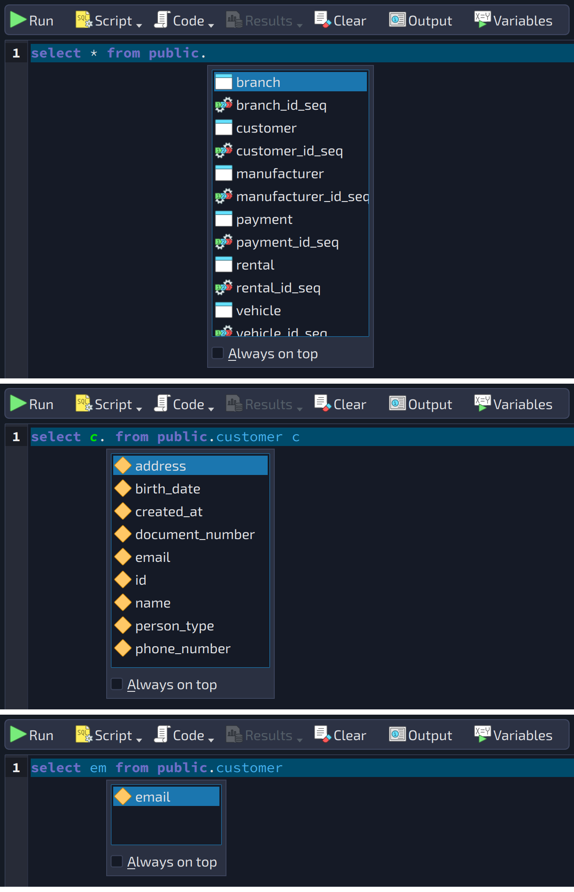Image resolution: width=574 pixels, height=892 pixels.
Task: Choose the manufacturer table suggestion
Action: 291,173
